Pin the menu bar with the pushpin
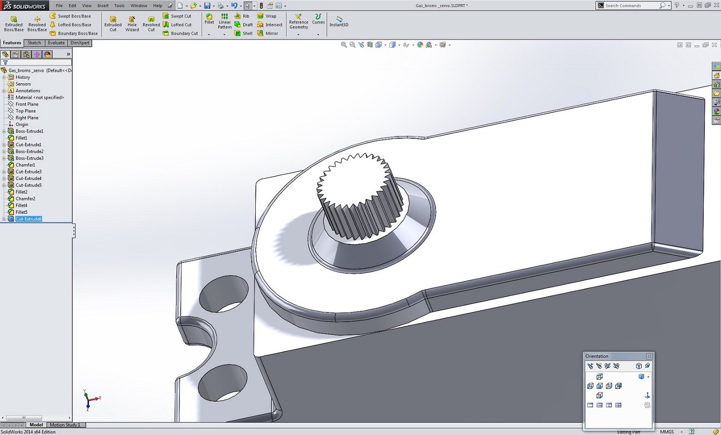 click(170, 6)
